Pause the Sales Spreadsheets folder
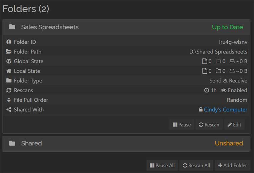Screen dimensions: 254x173 click(x=182, y=124)
